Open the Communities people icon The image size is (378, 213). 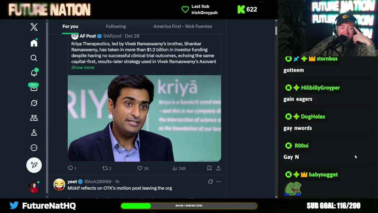pos(34,118)
